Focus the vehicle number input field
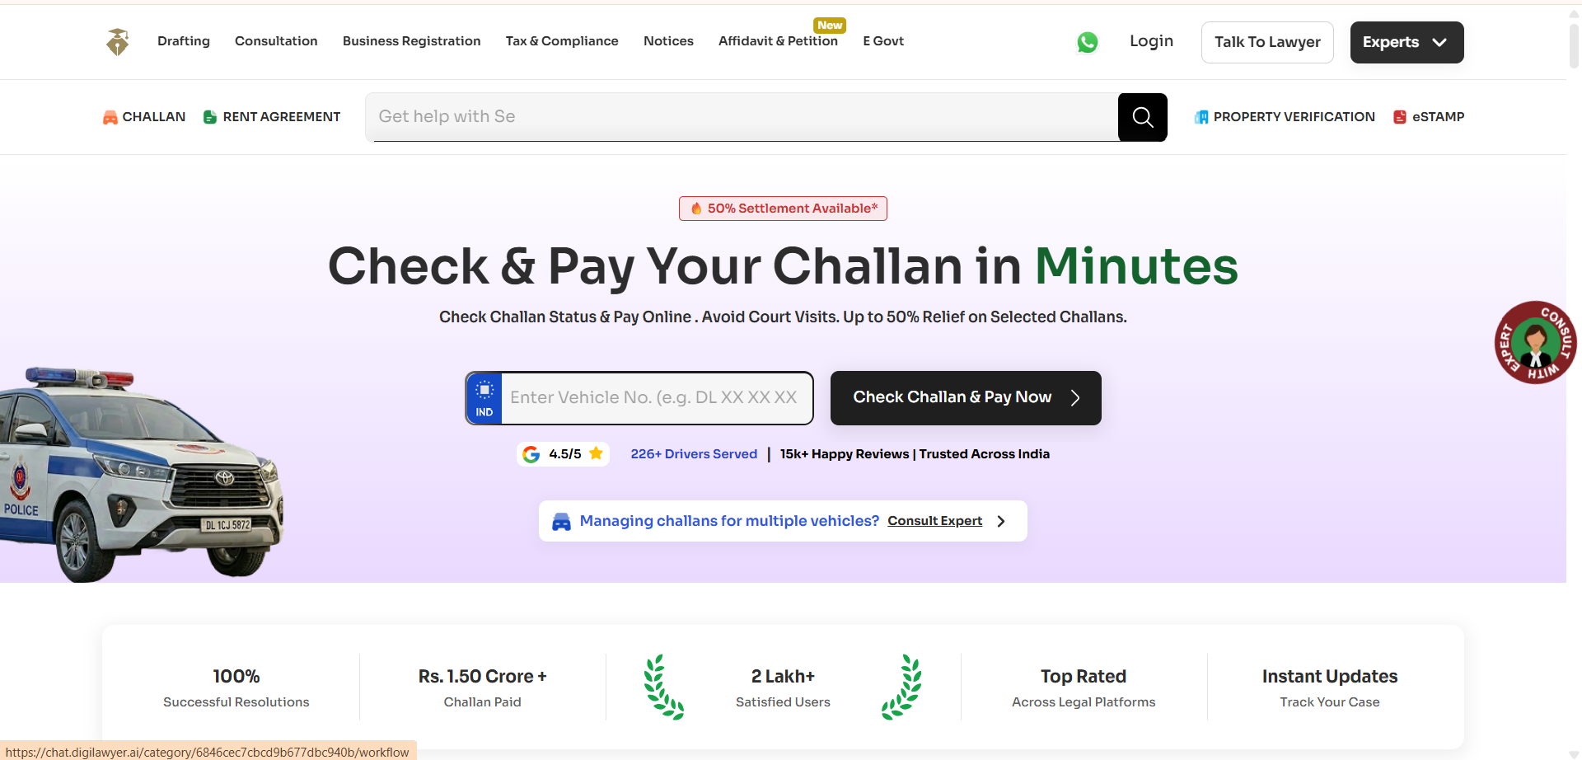The height and width of the screenshot is (760, 1582). 657,398
